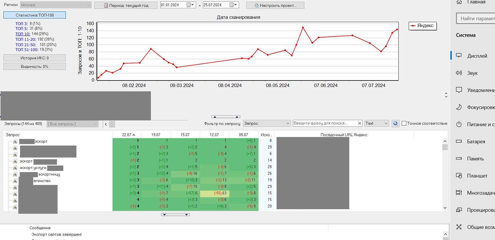Click the Display monitor icon in Settings
Viewport: 495px width, 240px height.
[459, 56]
